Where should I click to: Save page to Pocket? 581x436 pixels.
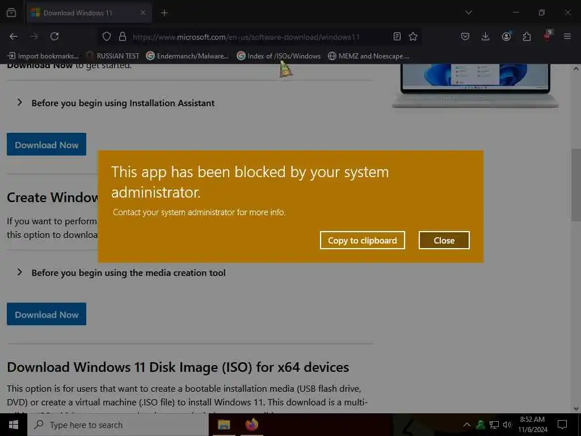pos(465,36)
